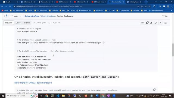
Task: Open Chrome profile avatar
Action: [168, 6]
